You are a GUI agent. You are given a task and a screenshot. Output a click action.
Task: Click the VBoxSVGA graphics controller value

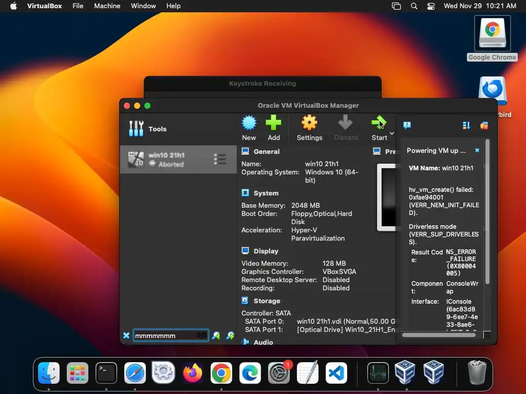(x=339, y=271)
